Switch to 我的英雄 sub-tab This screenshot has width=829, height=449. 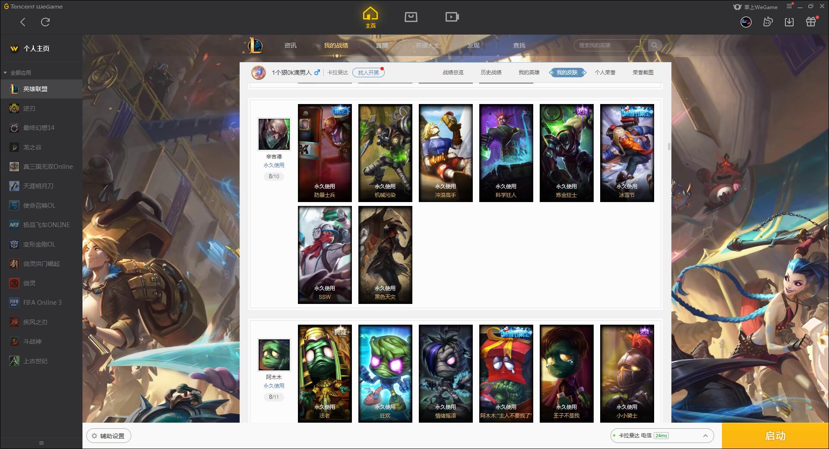click(529, 73)
